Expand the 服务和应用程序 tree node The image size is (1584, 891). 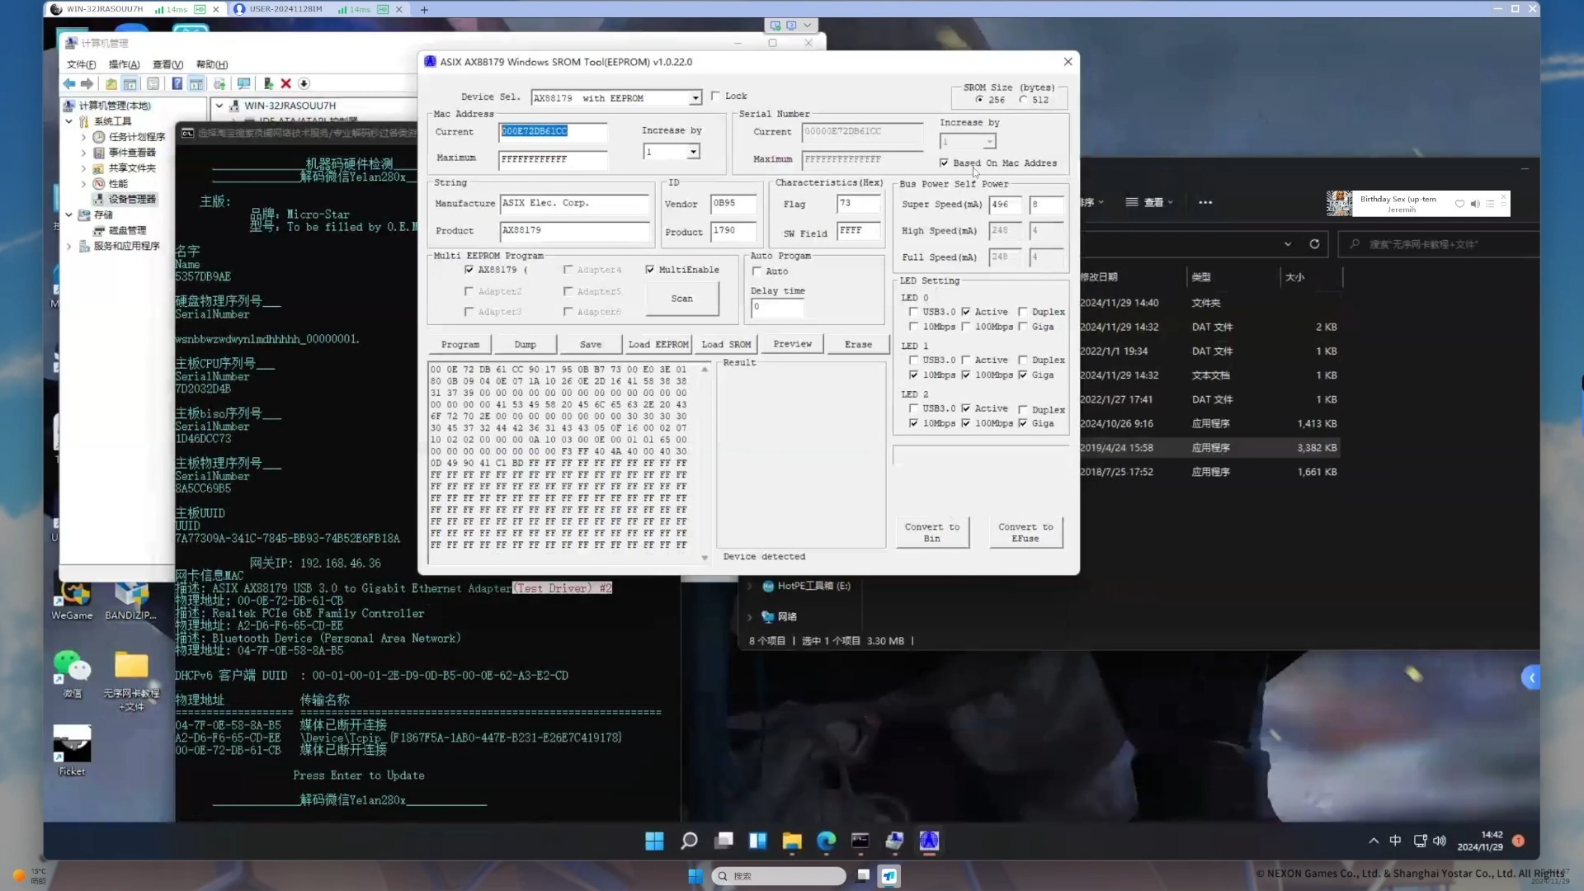coord(69,246)
